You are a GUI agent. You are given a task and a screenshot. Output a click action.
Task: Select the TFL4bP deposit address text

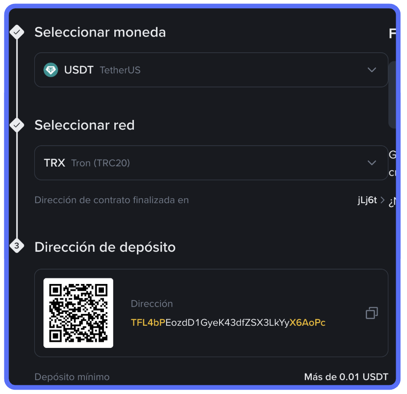(228, 322)
